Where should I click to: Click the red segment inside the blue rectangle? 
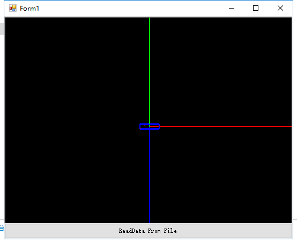[154, 127]
